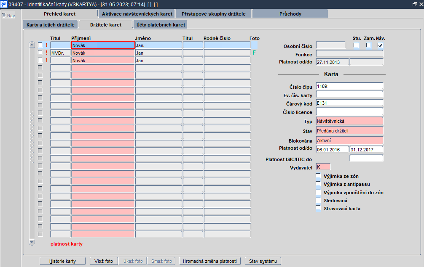
Task: Click the Stav field showing Předána držiteli
Action: tap(349, 131)
